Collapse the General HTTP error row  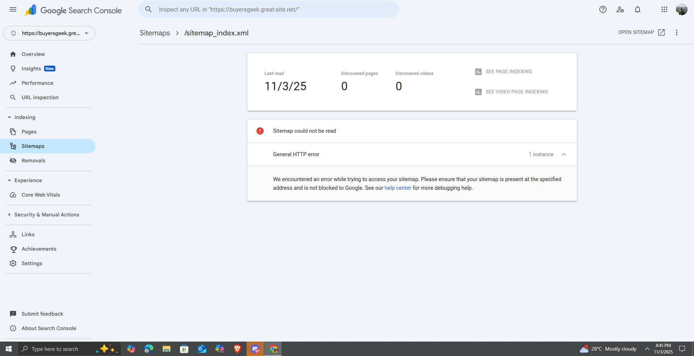564,154
